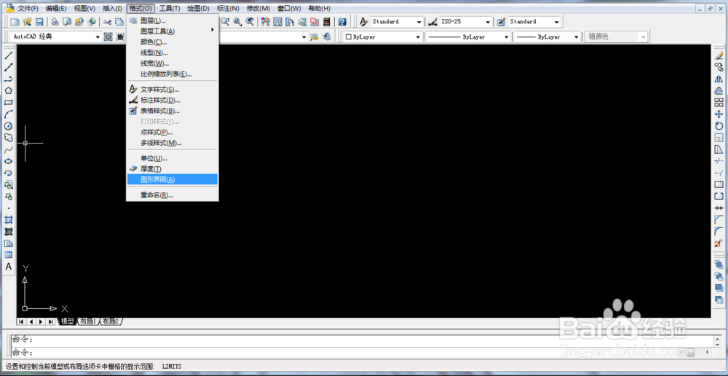
Task: Select the Table tool
Action: point(8,255)
